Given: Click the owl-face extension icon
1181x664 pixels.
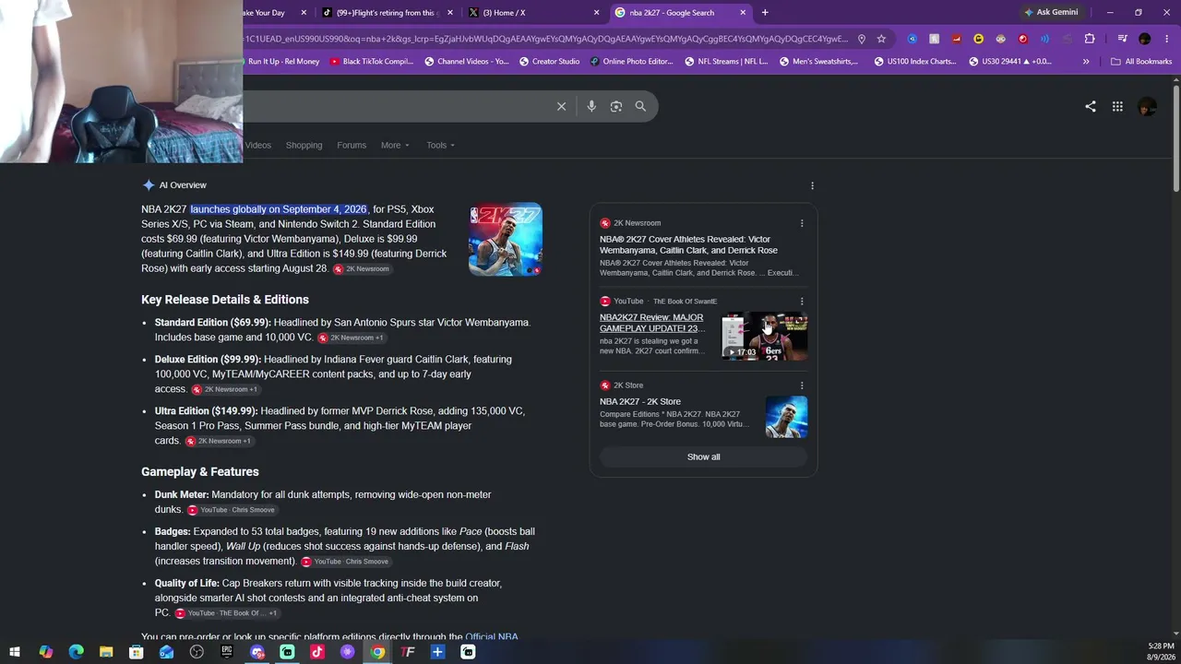Looking at the screenshot, I should [x=1000, y=39].
